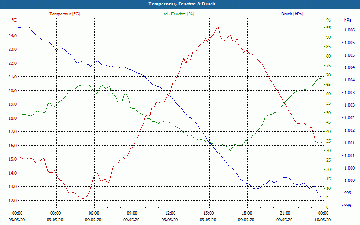
Task: Click the green "60" humidity axis tick
Action: [328, 94]
